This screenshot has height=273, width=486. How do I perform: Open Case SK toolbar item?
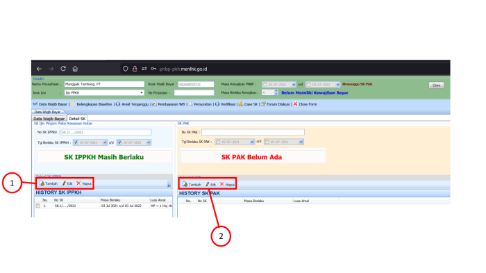pyautogui.click(x=249, y=104)
